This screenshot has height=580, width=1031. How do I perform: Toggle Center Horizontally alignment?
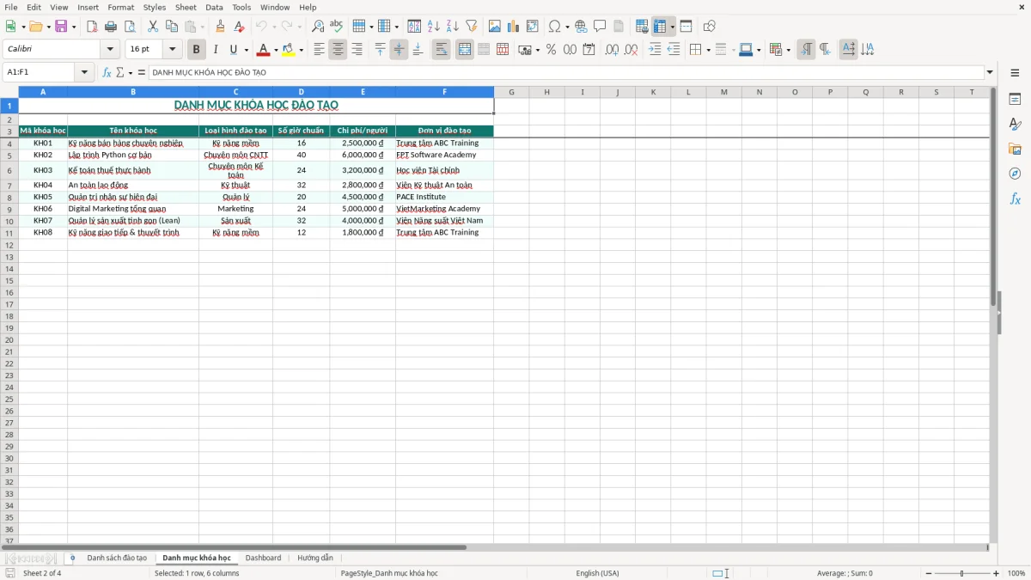pyautogui.click(x=338, y=50)
